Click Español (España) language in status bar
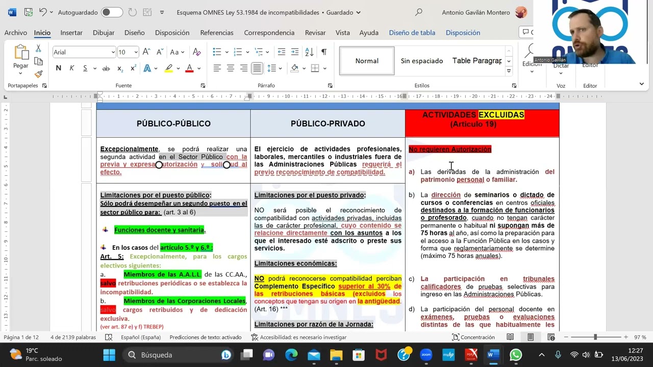The image size is (653, 367). click(x=141, y=337)
